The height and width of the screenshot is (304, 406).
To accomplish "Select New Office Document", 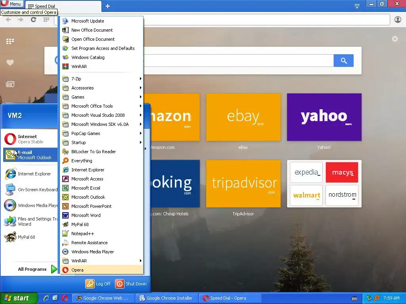I will tap(102, 30).
